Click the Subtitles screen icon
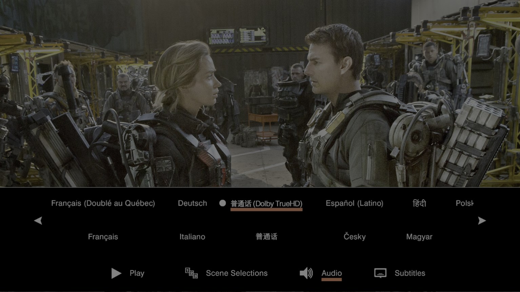 (x=380, y=273)
